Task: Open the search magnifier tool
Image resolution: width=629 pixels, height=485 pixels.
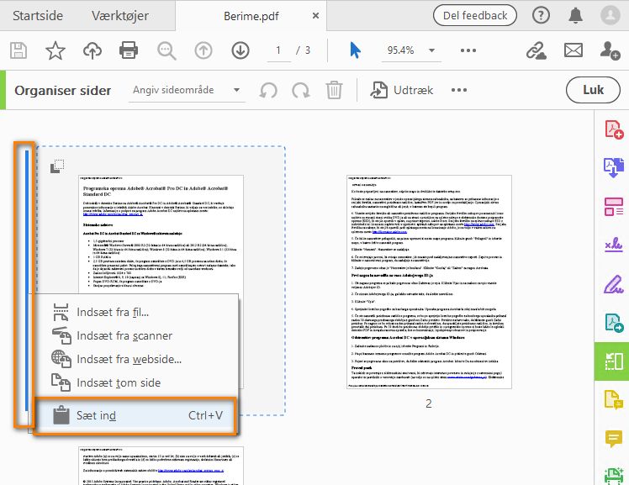Action: point(166,51)
